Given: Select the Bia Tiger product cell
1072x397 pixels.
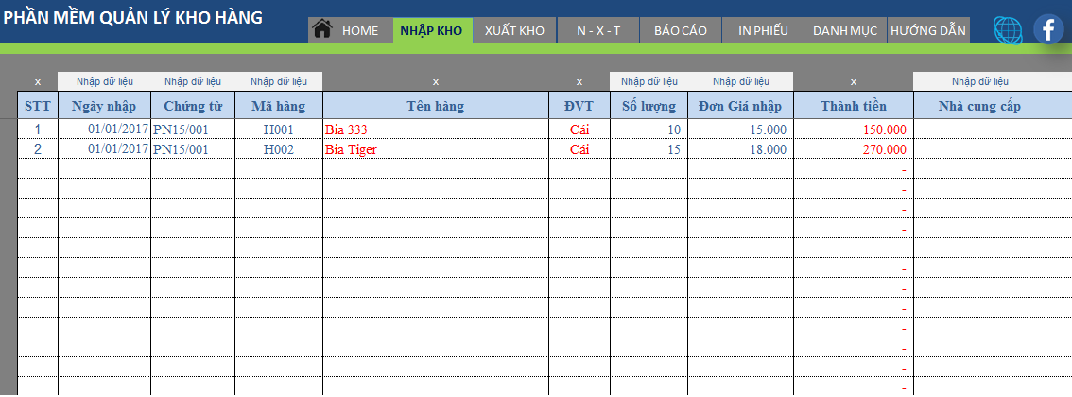Looking at the screenshot, I should click(435, 149).
